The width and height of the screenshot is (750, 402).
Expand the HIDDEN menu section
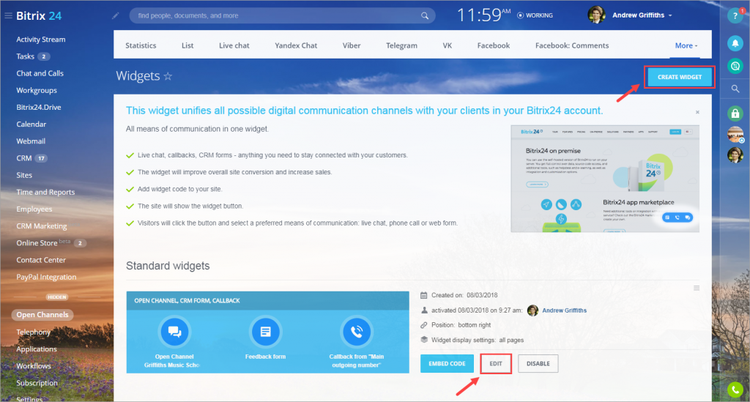pyautogui.click(x=56, y=297)
